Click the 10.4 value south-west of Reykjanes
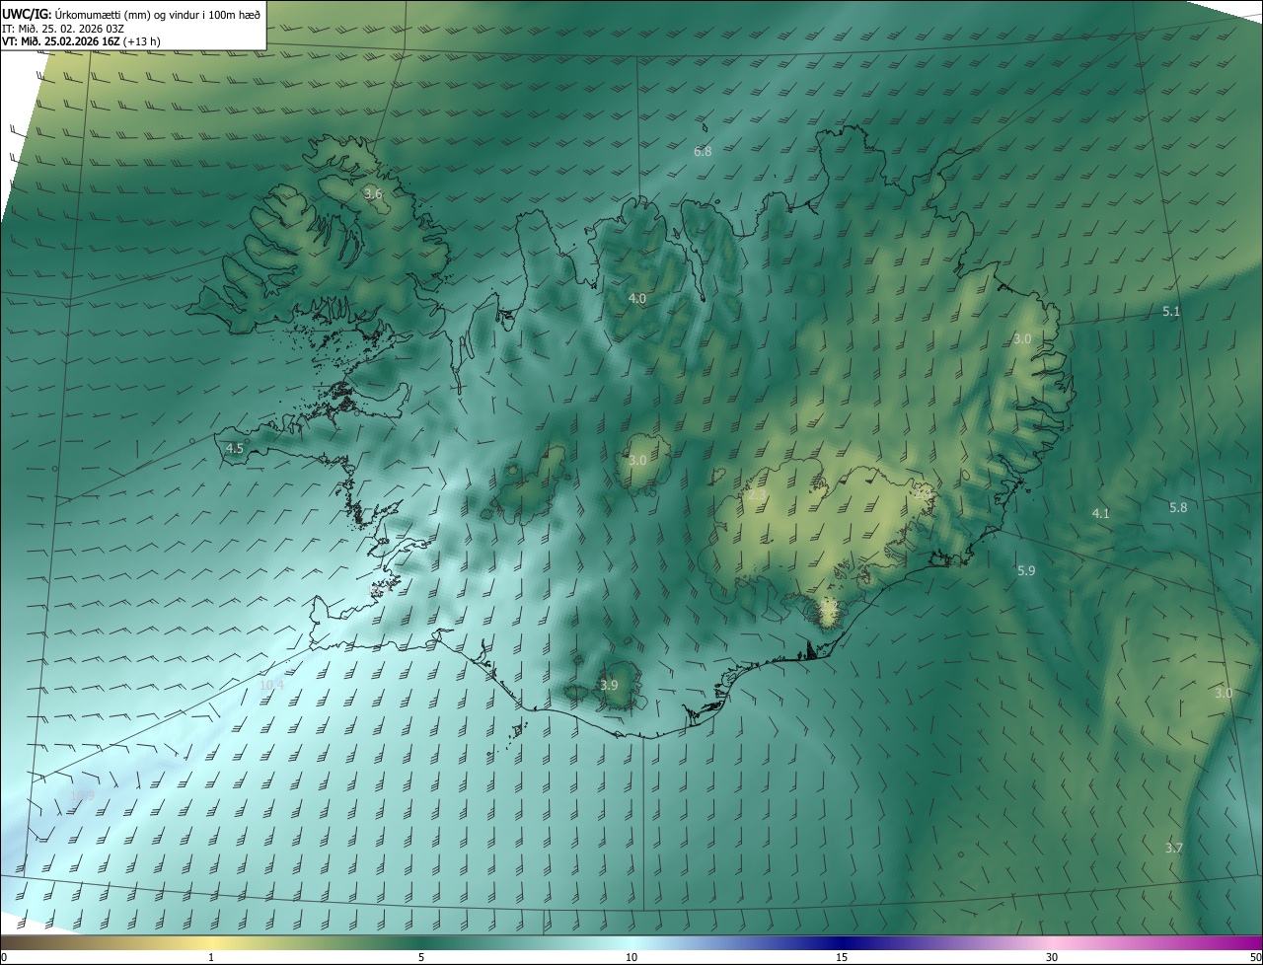This screenshot has height=965, width=1263. 271,684
